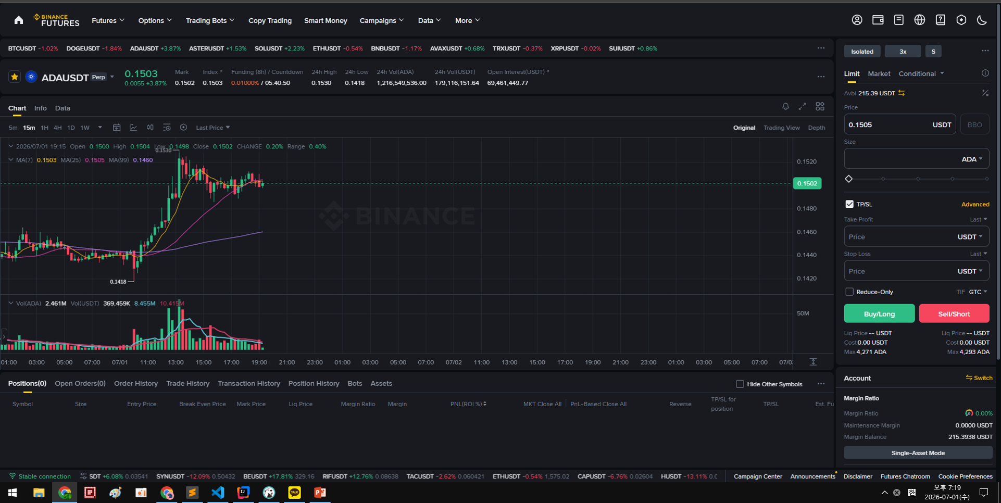Screen dimensions: 1001x503
Task: Open the wallet icon in header
Action: pos(878,20)
